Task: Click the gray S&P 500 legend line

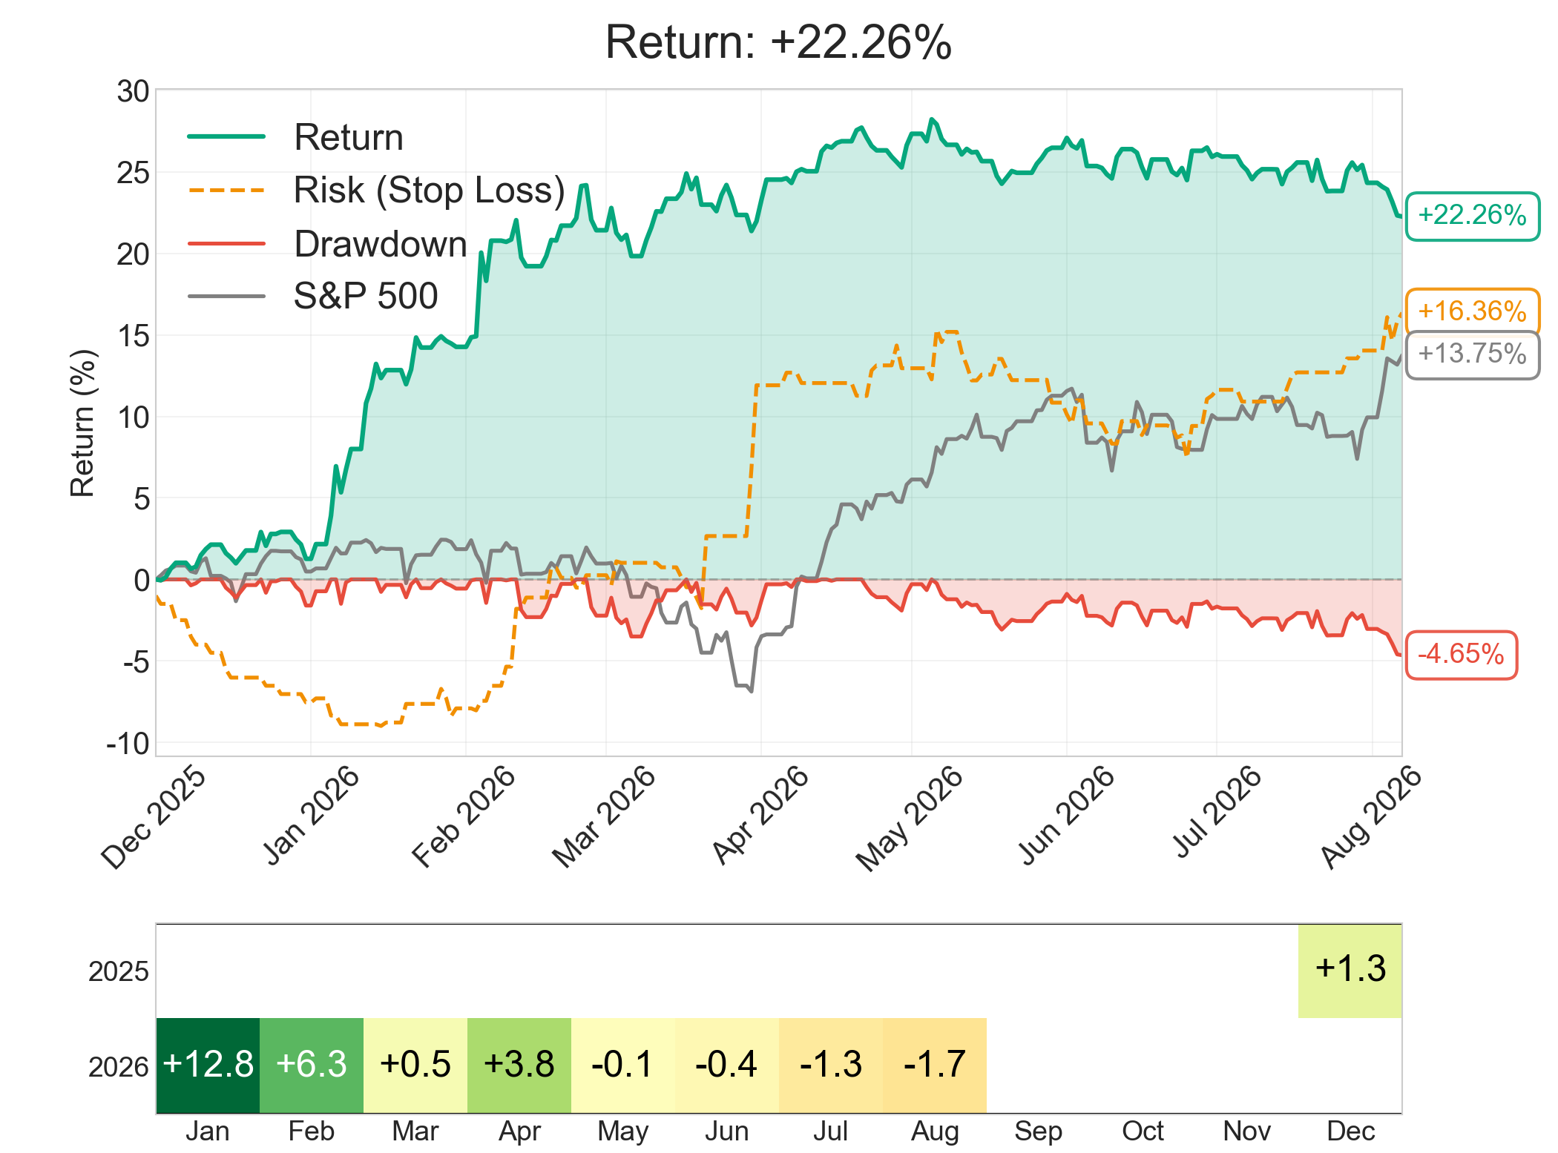Action: click(x=226, y=297)
